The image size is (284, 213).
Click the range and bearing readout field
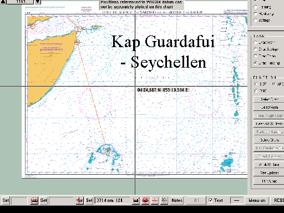coord(112,200)
